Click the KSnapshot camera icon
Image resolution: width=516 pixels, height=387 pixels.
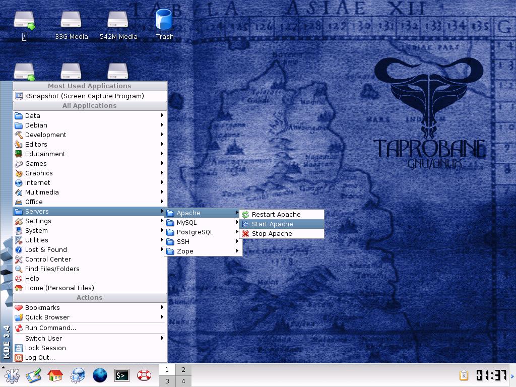(x=19, y=96)
